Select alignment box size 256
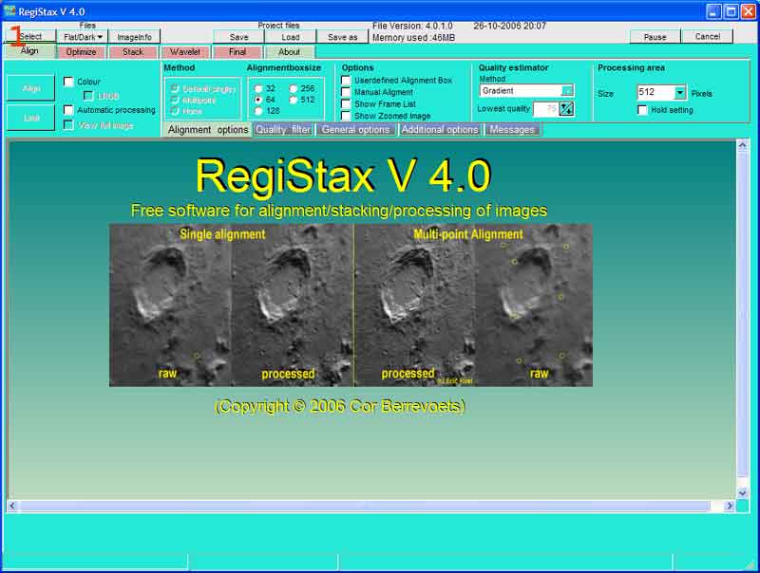760x573 pixels. click(294, 88)
